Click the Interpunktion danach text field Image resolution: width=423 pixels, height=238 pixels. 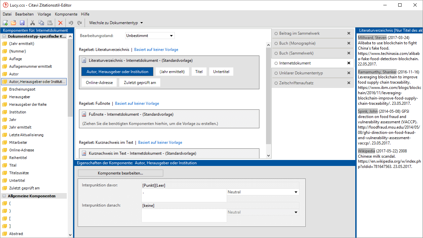(184, 215)
